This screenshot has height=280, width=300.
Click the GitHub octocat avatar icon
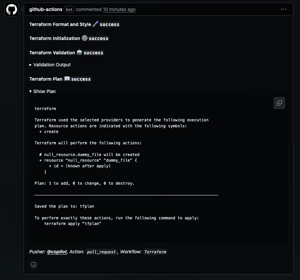point(11,9)
